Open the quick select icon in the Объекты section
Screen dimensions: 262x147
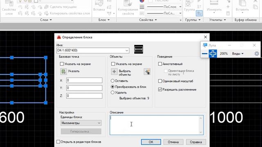coord(147,72)
